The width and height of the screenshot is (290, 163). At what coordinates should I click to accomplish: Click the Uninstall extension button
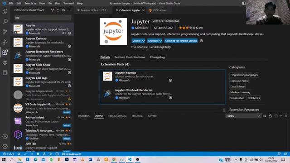153,41
